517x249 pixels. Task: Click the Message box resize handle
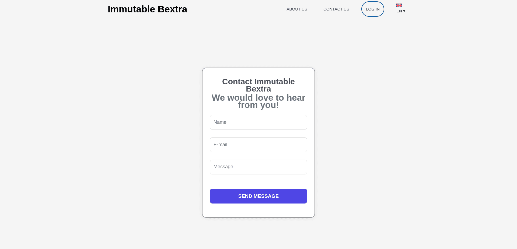tap(305, 173)
